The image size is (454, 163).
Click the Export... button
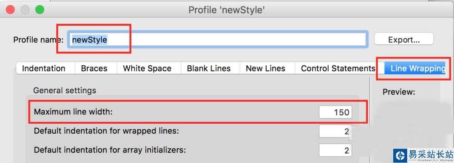point(404,39)
